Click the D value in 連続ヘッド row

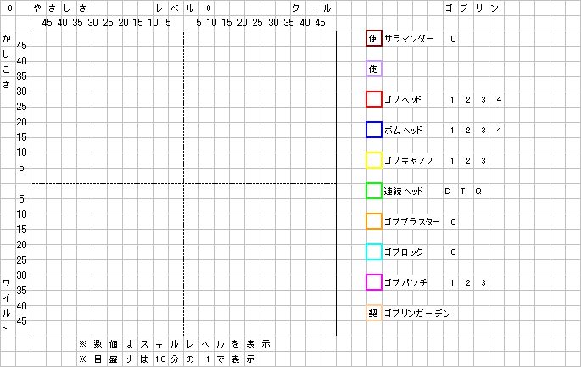click(x=448, y=191)
